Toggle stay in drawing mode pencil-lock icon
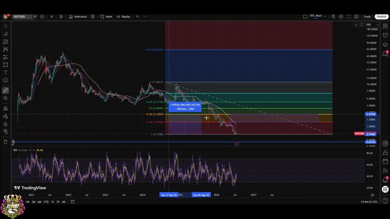The image size is (390, 219). [5, 116]
